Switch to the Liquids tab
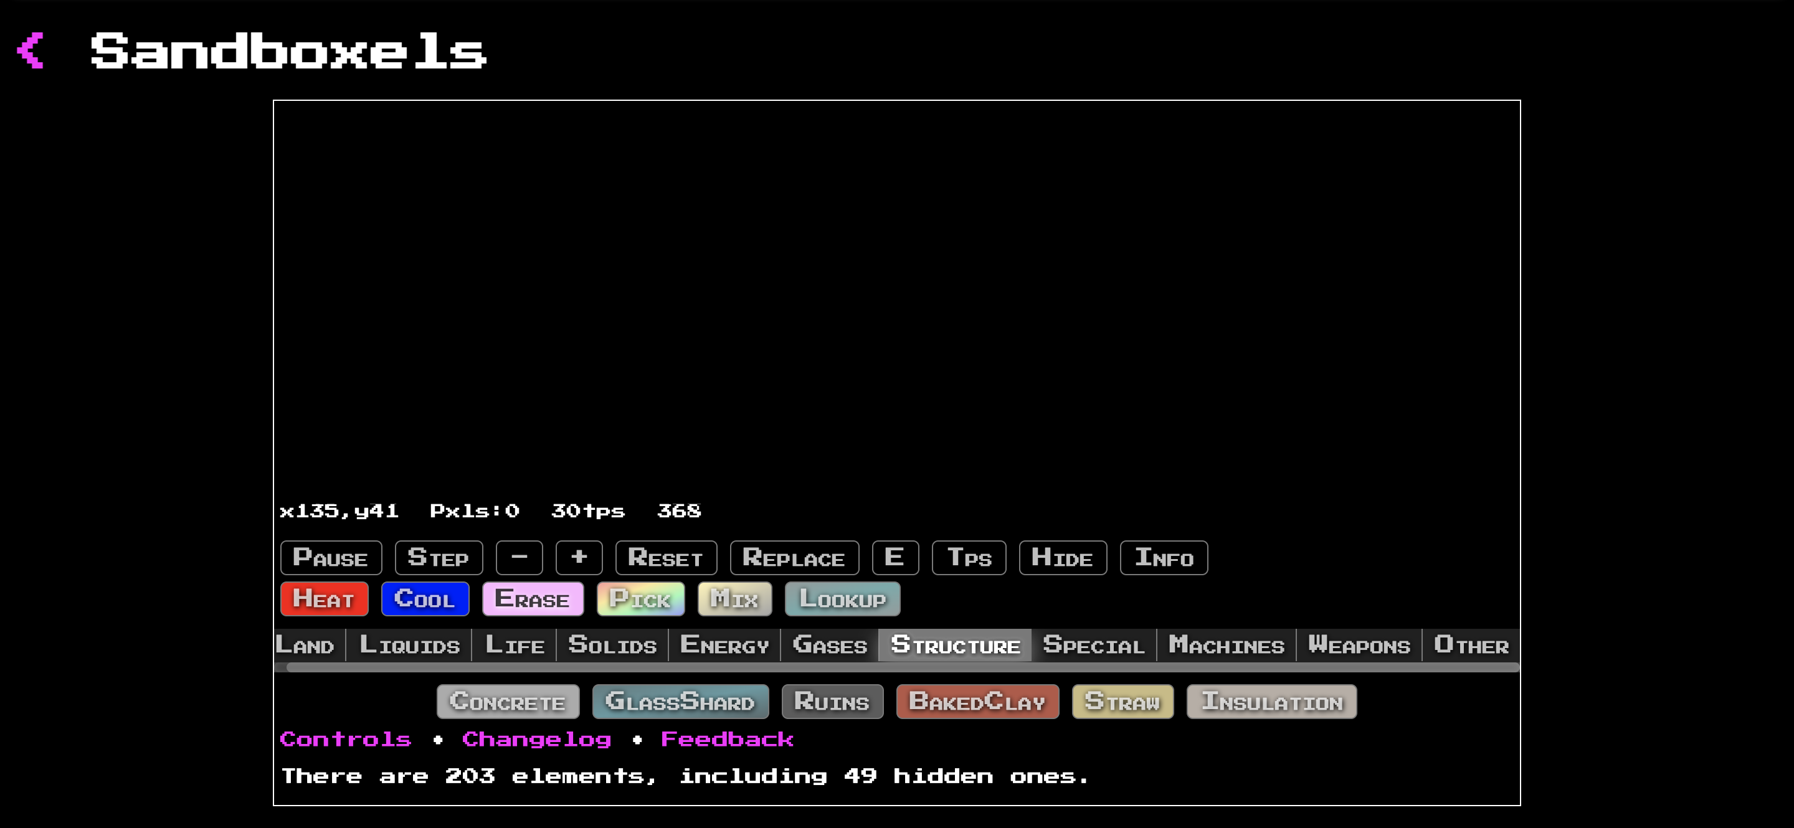1794x828 pixels. (x=409, y=645)
